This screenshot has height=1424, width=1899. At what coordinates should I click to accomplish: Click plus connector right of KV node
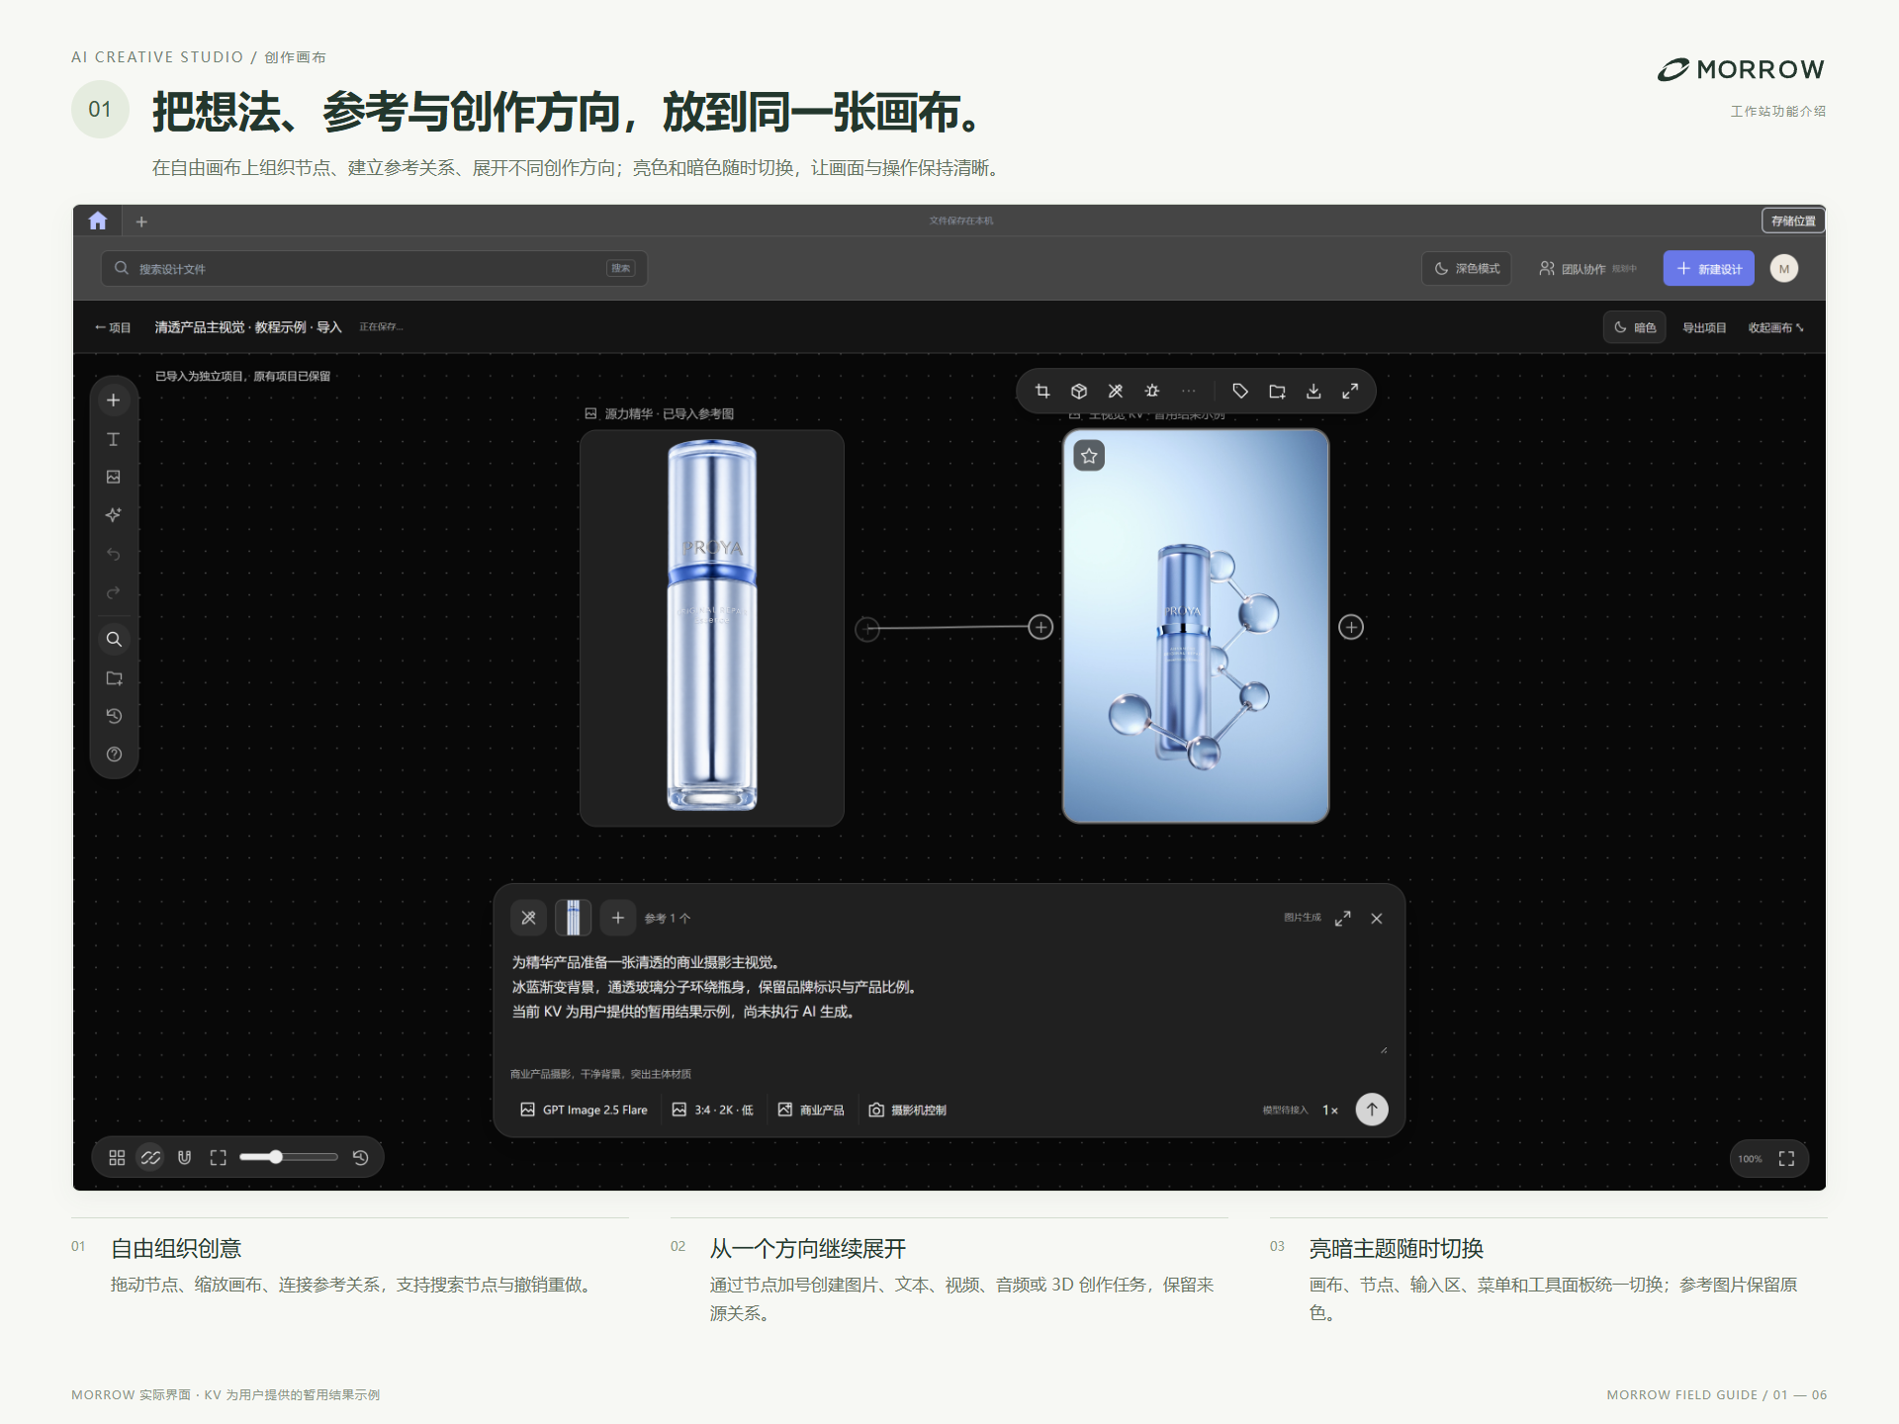[1351, 627]
